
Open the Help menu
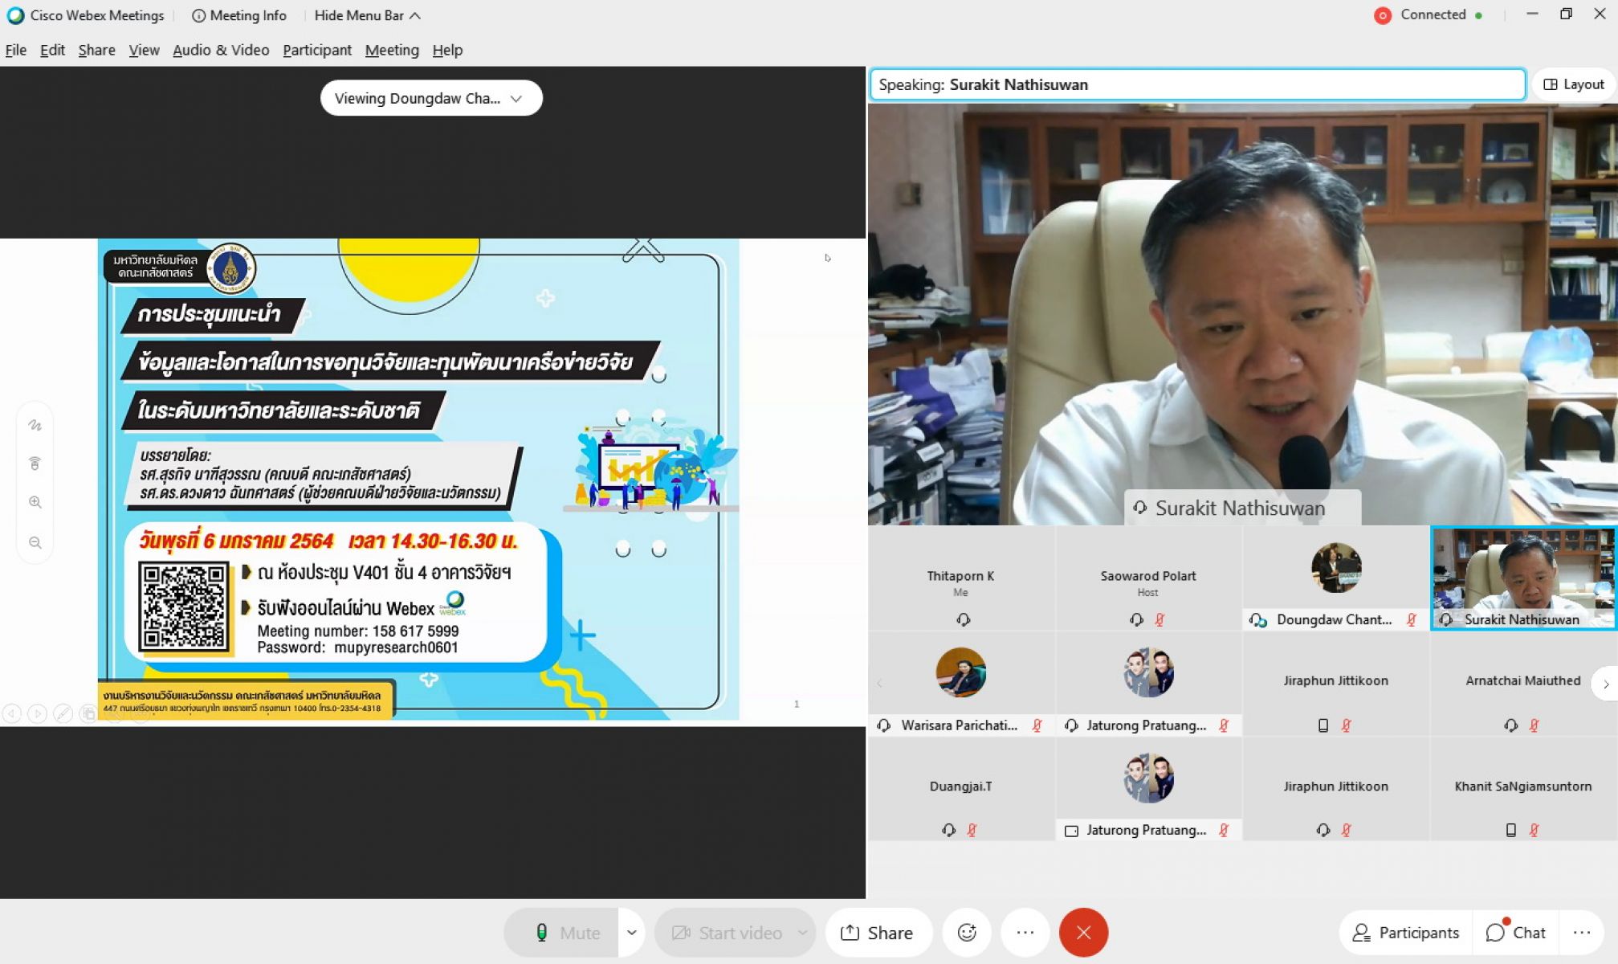[x=447, y=50]
